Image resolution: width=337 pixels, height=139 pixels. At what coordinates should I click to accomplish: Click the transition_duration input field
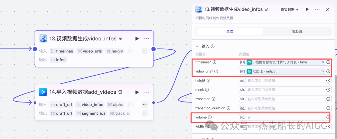tap(286, 108)
